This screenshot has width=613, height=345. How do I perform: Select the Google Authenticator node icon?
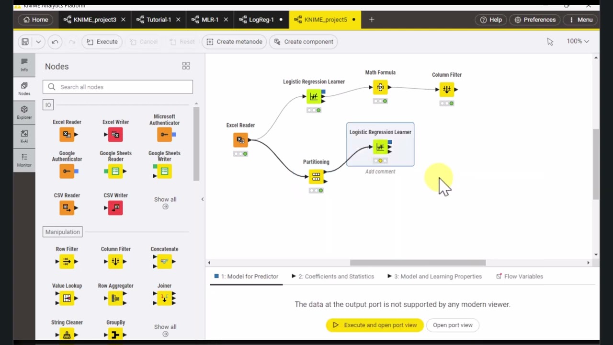tap(67, 171)
